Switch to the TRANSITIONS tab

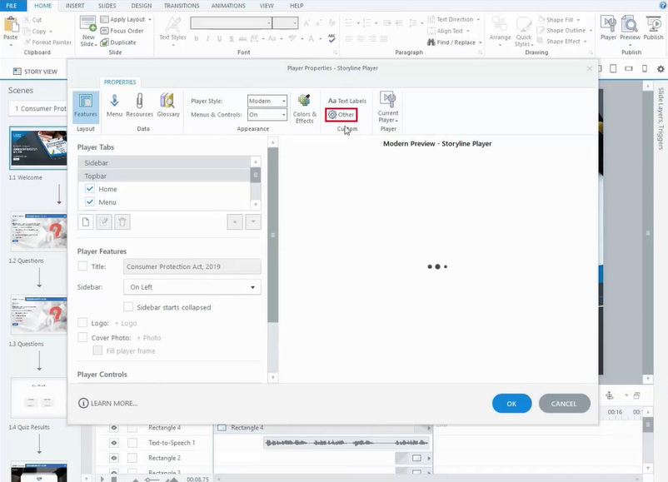182,6
